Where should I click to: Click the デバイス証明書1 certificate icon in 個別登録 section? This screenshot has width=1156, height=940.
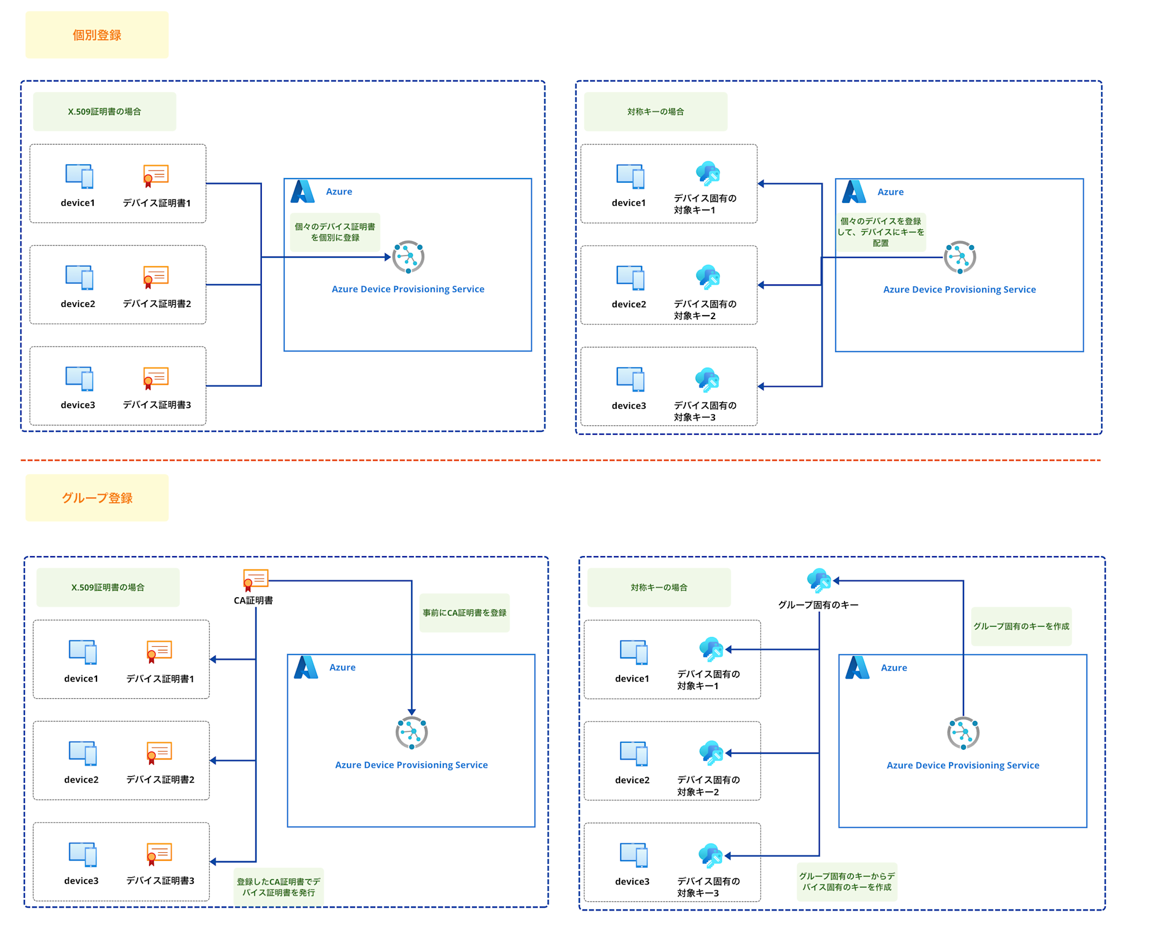[155, 176]
